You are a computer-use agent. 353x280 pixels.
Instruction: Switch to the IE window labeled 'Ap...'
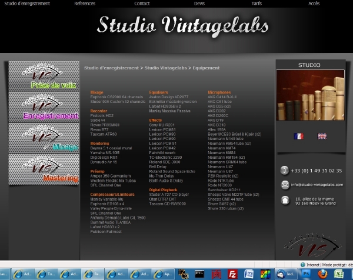(163, 274)
